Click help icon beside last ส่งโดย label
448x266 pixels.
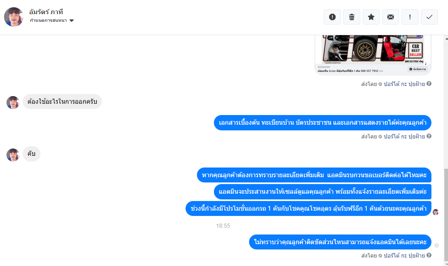point(429,255)
